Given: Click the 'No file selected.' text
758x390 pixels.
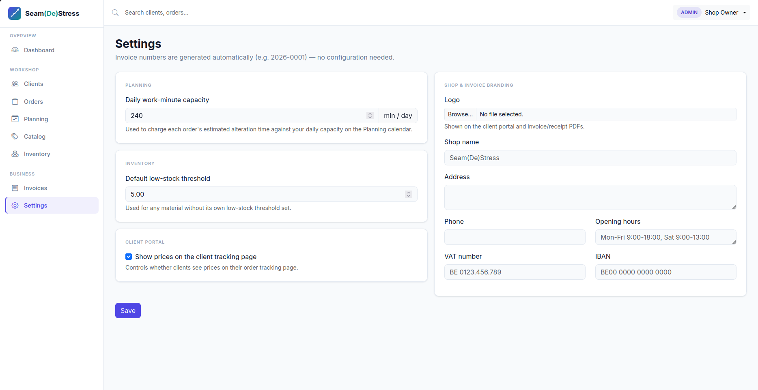Looking at the screenshot, I should tap(502, 114).
